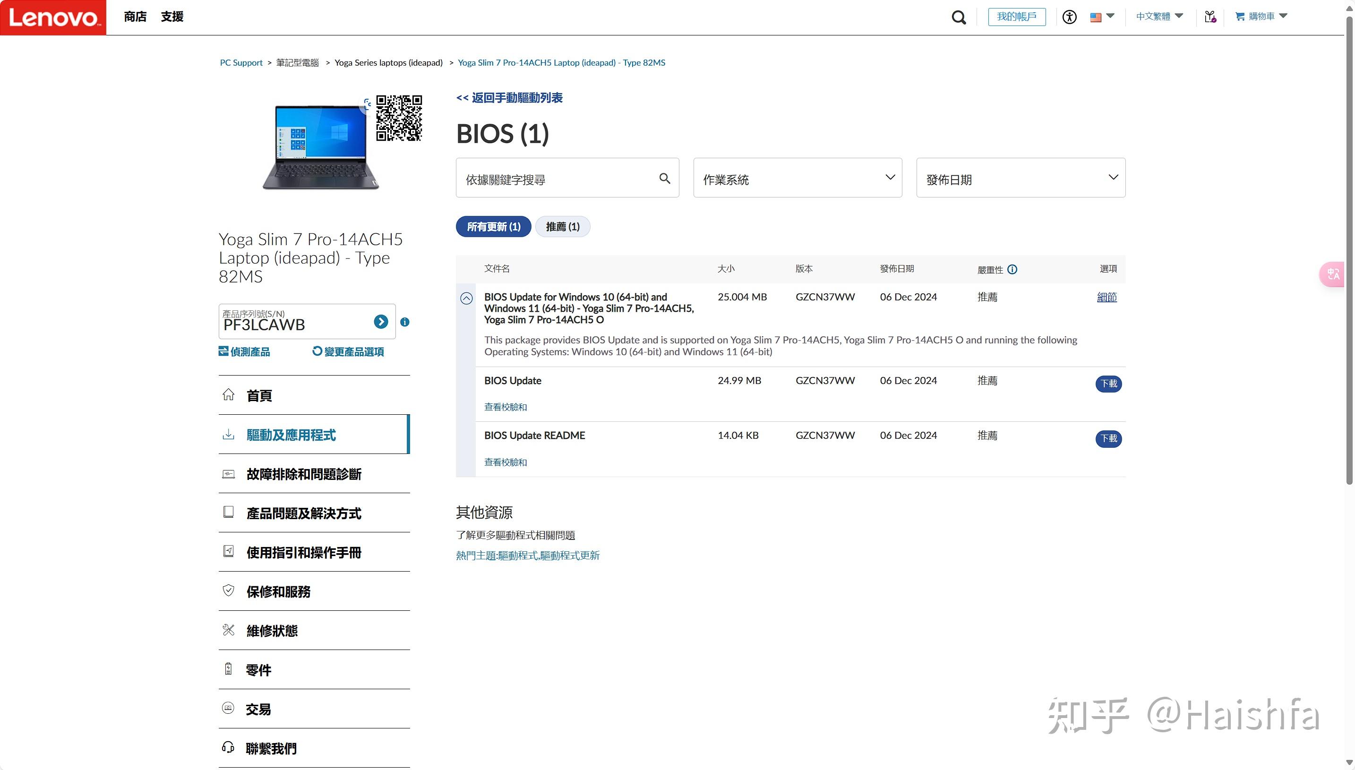Click the rewards gift icon in header

click(x=1209, y=17)
